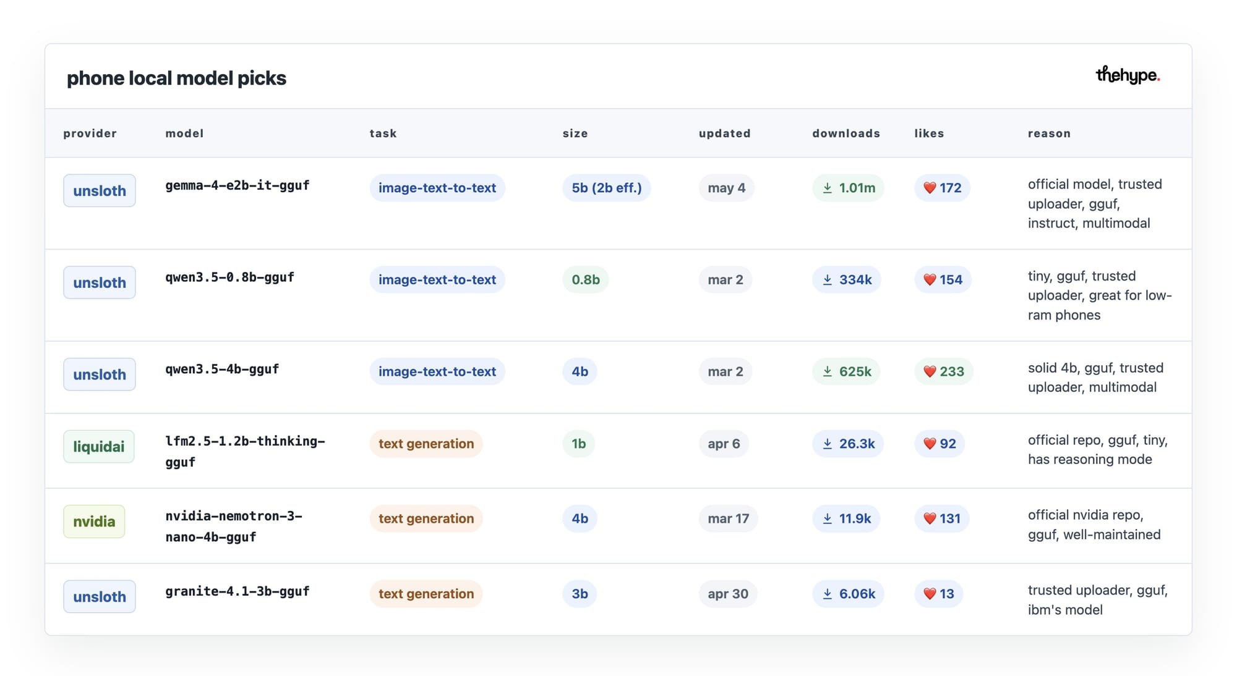1237x676 pixels.
Task: Select the "1b" size pill
Action: (578, 444)
